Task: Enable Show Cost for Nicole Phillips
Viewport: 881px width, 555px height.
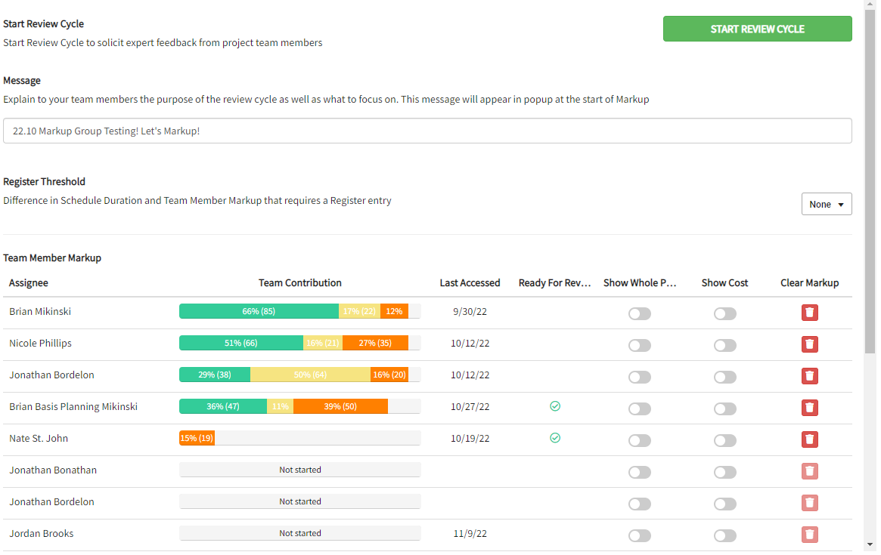Action: (724, 345)
